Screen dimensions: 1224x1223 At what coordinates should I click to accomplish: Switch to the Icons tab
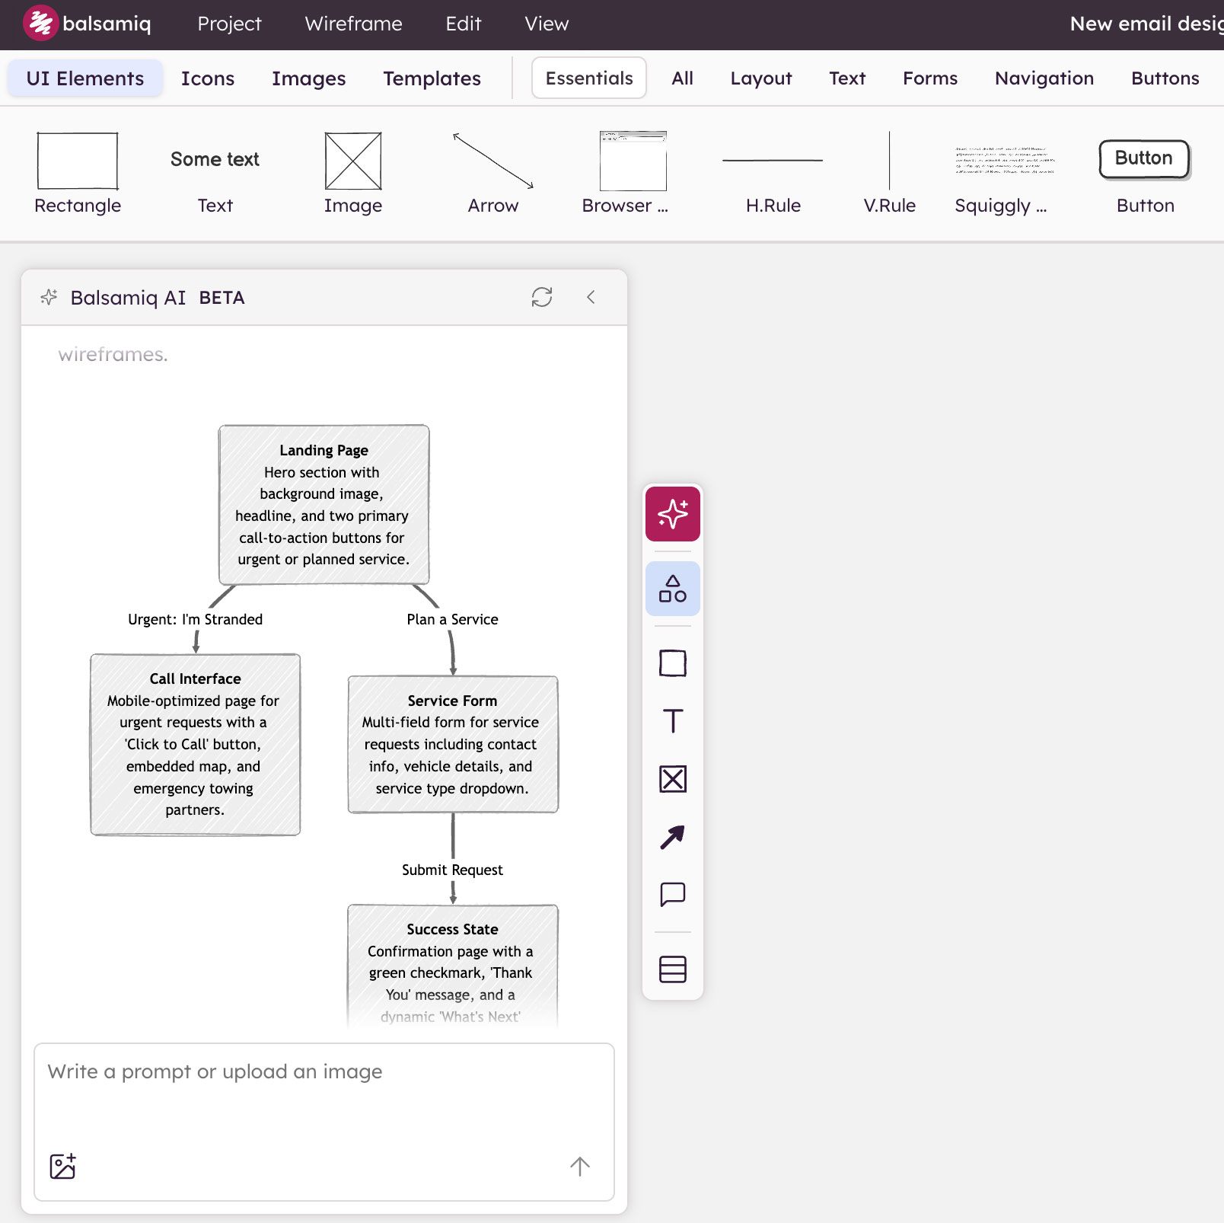coord(207,78)
